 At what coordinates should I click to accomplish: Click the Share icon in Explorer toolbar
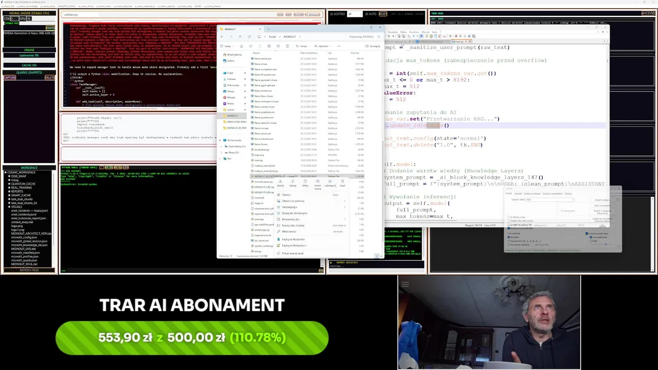[x=278, y=46]
